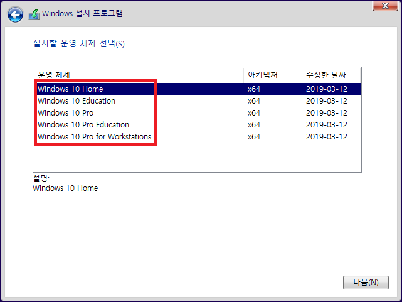Click the Windows Setup program icon

34,14
